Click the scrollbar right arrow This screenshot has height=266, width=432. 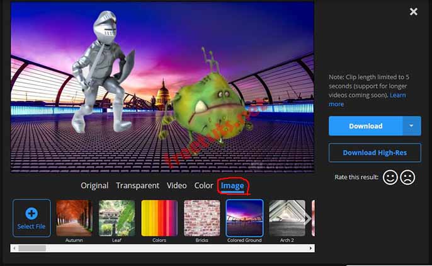[x=311, y=248]
